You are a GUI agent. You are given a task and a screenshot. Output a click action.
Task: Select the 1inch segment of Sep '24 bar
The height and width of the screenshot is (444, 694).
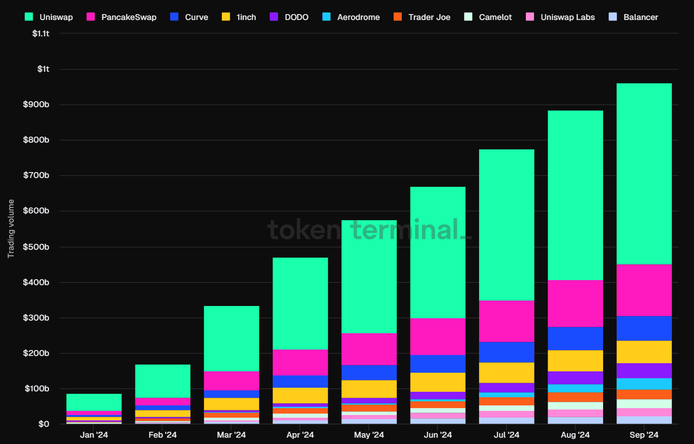[644, 352]
